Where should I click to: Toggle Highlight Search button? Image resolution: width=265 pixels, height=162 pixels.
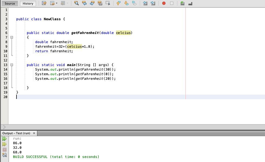coord(100,3)
